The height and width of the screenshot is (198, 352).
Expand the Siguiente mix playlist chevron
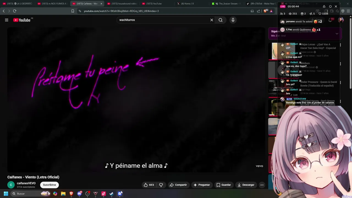(x=337, y=34)
